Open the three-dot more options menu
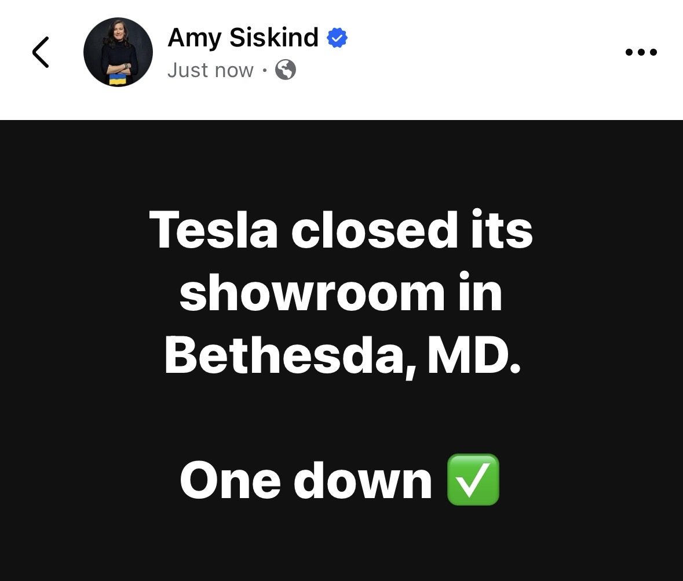 point(641,52)
